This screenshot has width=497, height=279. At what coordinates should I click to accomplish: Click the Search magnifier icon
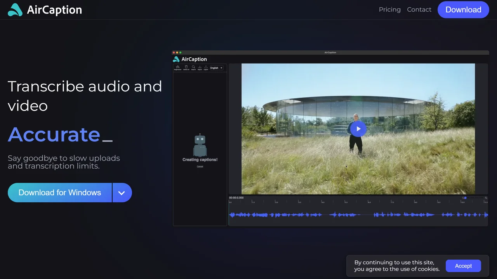pyautogui.click(x=193, y=67)
